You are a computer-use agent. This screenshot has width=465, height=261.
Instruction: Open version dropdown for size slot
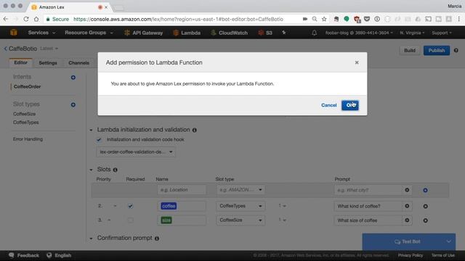point(282,220)
